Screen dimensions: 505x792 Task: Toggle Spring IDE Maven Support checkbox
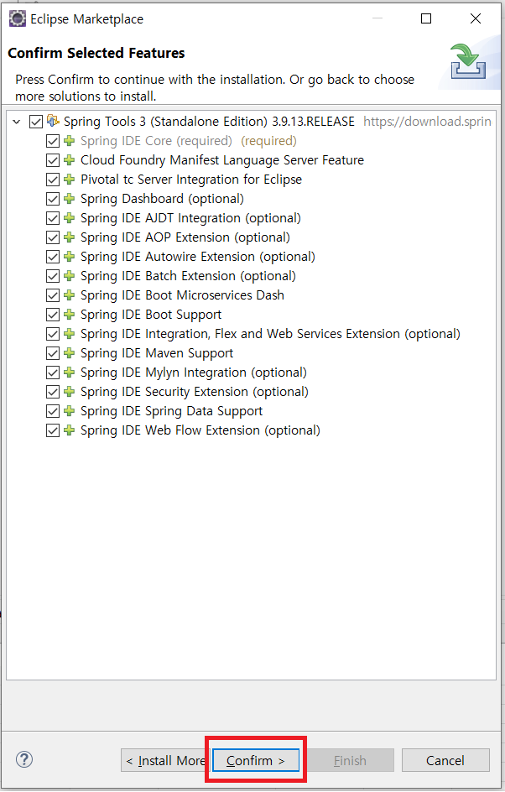pyautogui.click(x=53, y=353)
